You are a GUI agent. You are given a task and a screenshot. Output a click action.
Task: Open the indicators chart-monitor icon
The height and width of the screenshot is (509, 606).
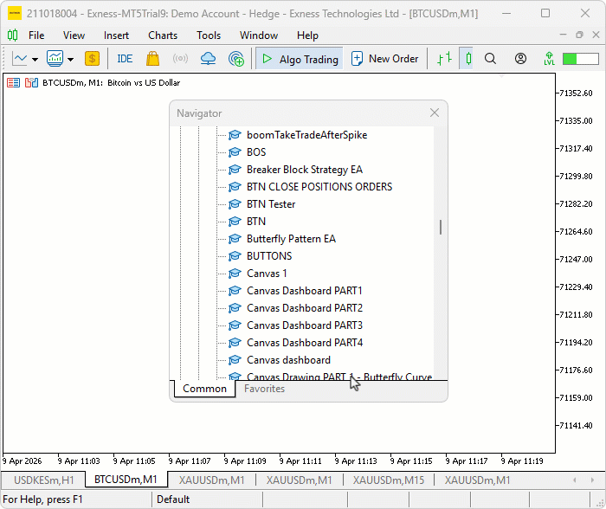coord(55,59)
